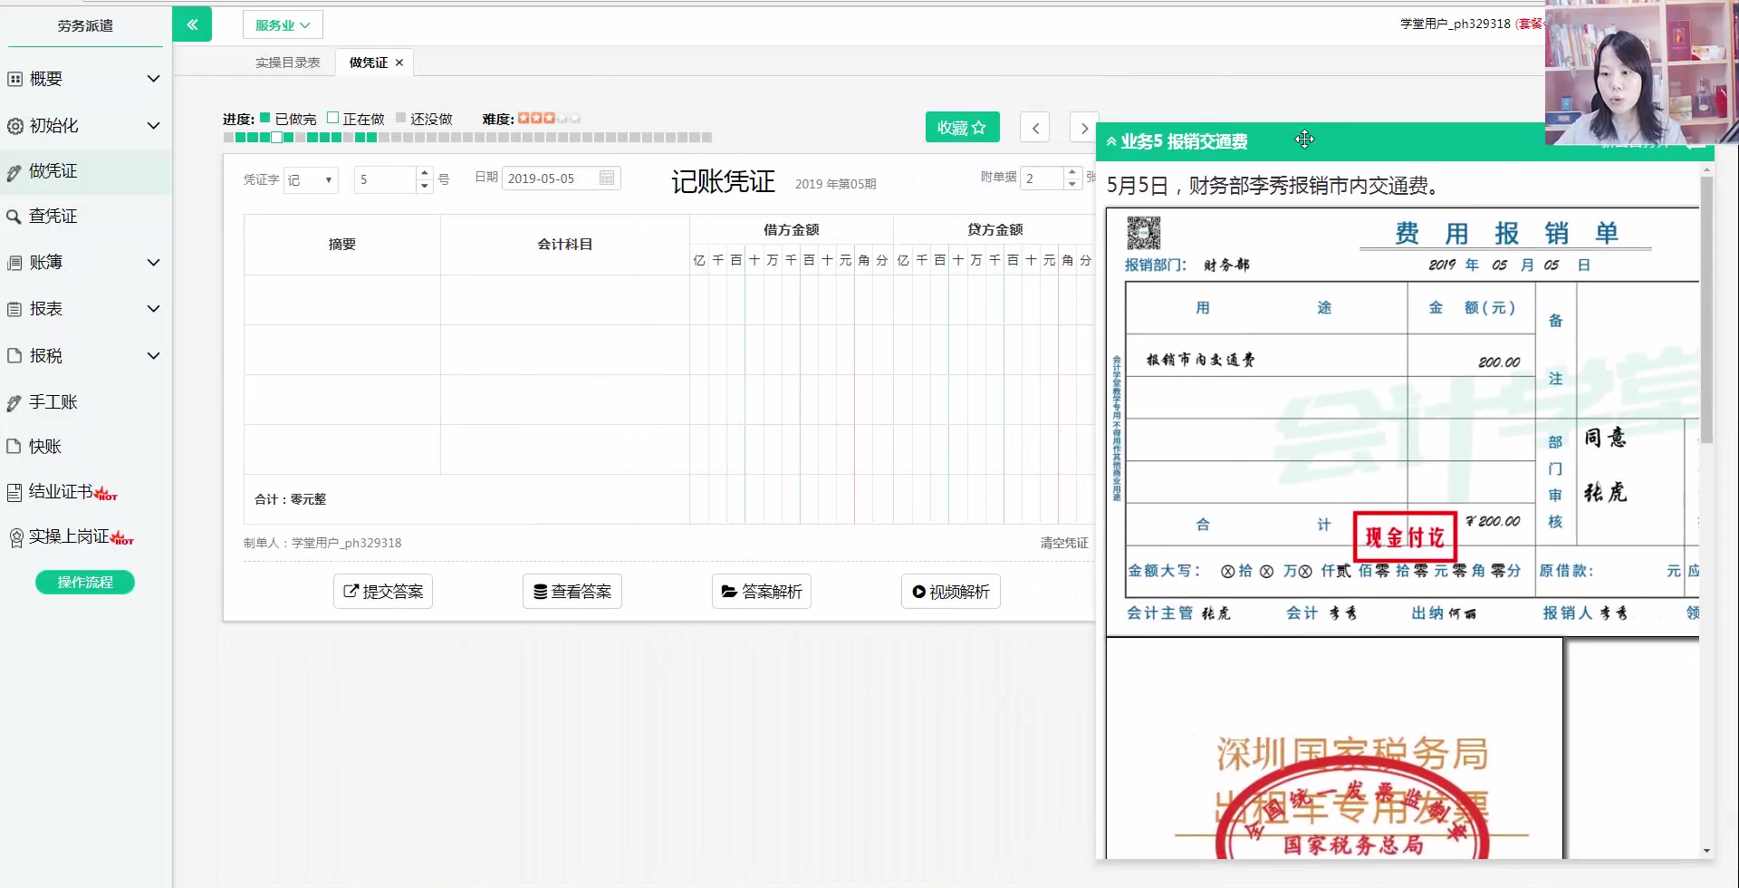Image resolution: width=1739 pixels, height=888 pixels.
Task: Click the 快账 file icon
Action: [x=14, y=447]
